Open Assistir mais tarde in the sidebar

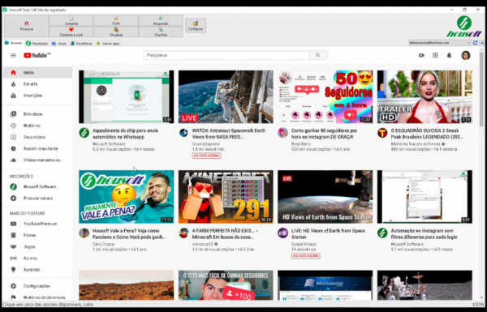click(37, 148)
